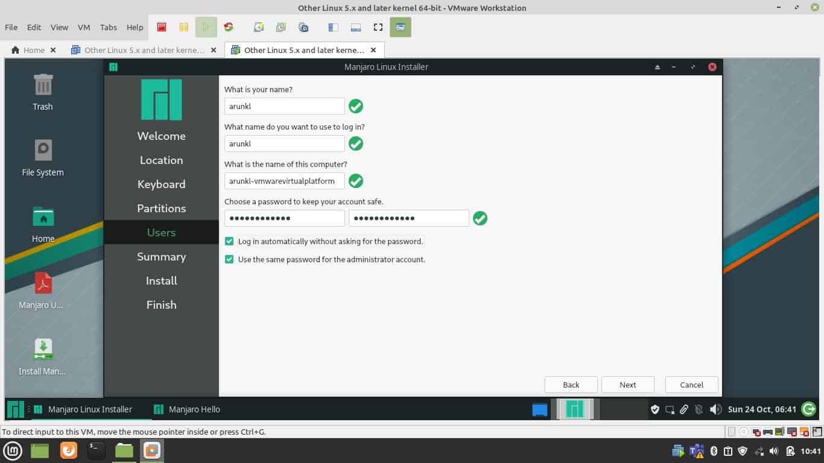Viewport: 824px width, 463px height.
Task: Click the 'What is your name' field
Action: click(x=284, y=106)
